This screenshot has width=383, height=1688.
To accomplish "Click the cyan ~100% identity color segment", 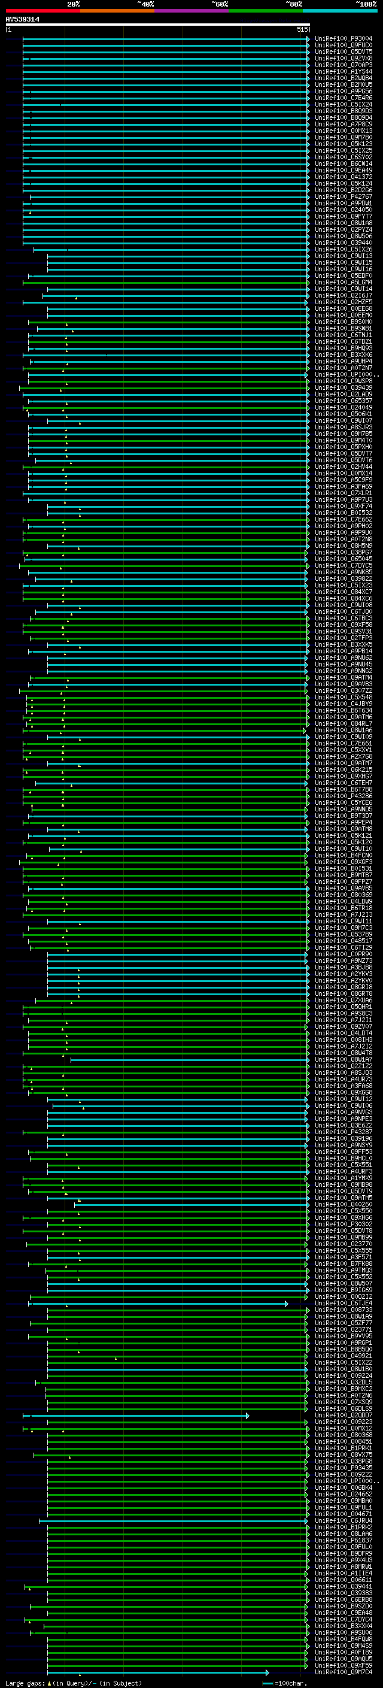I will 341,11.
